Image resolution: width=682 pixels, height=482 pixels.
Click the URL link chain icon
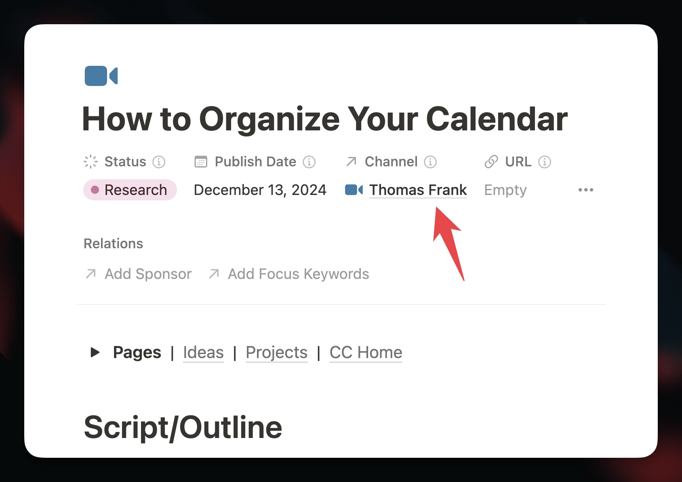(491, 162)
